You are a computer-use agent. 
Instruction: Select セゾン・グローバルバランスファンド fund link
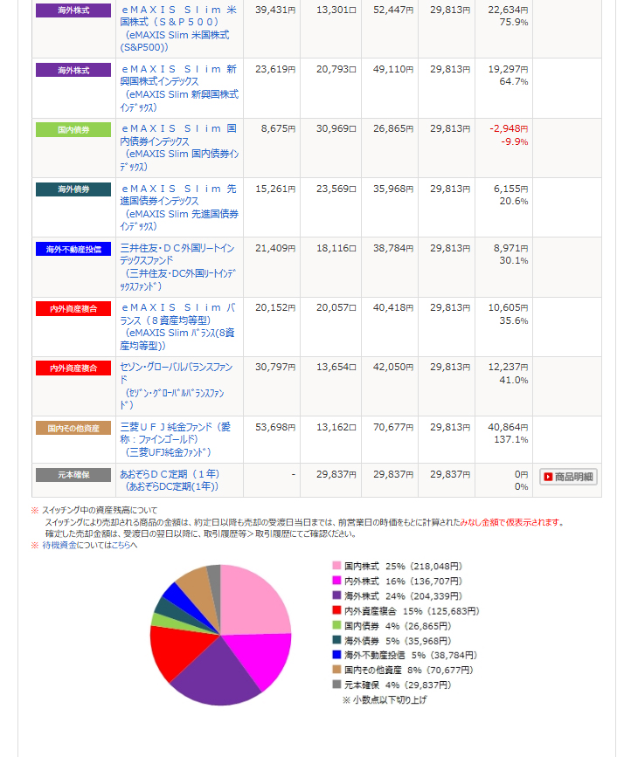(x=178, y=379)
